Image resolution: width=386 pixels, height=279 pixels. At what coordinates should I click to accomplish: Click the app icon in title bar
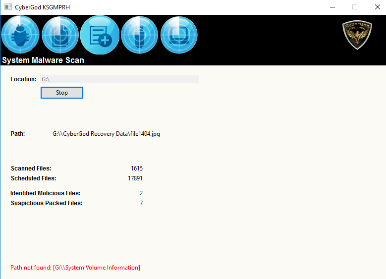[8, 7]
